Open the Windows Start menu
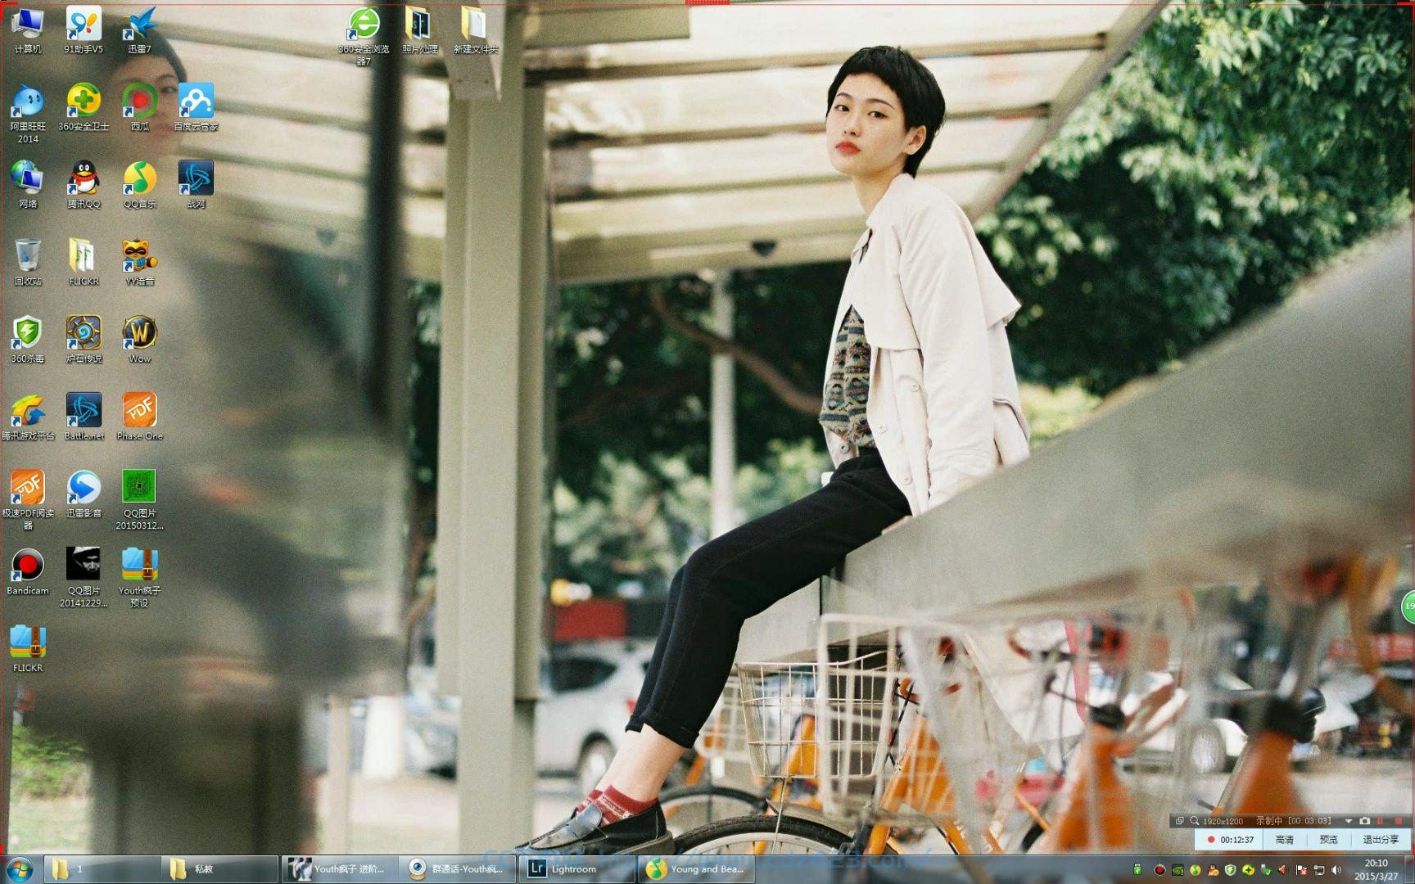Screen dimensions: 1415x884 point(19,868)
